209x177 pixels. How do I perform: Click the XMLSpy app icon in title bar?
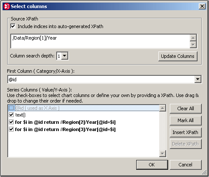[x=6, y=6]
